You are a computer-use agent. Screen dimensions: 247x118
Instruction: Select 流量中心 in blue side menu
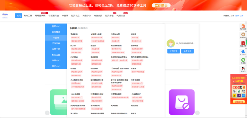56,61
